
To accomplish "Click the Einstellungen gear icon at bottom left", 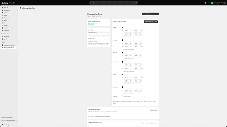I will click(x=2, y=125).
